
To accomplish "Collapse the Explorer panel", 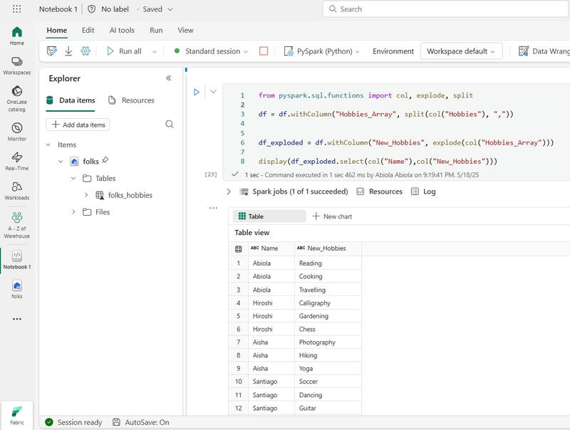I will [x=169, y=78].
